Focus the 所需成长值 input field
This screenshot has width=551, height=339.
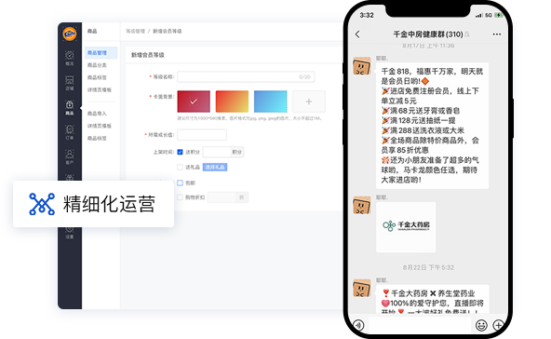click(x=202, y=135)
